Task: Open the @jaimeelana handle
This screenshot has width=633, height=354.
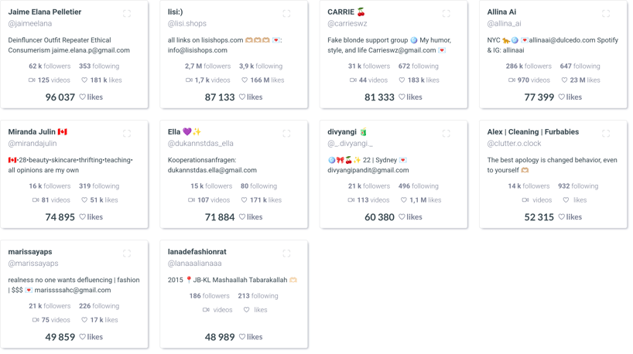Action: tap(30, 24)
